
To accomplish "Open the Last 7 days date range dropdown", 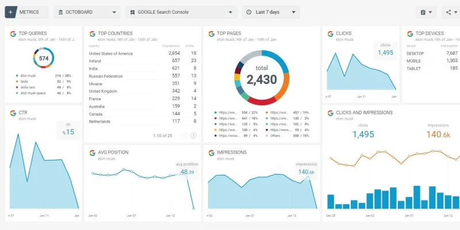I will (271, 12).
